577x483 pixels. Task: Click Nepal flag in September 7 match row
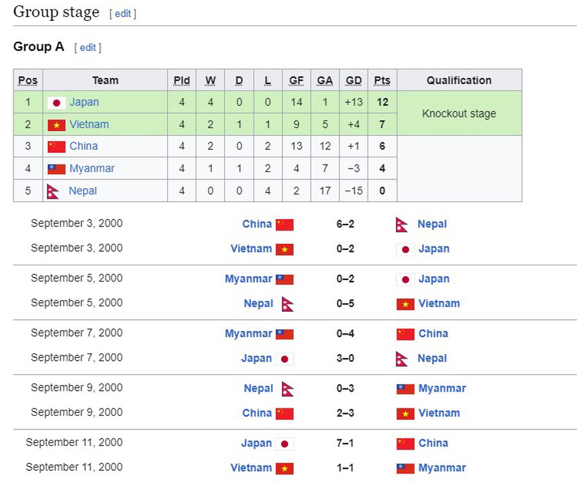click(x=403, y=359)
